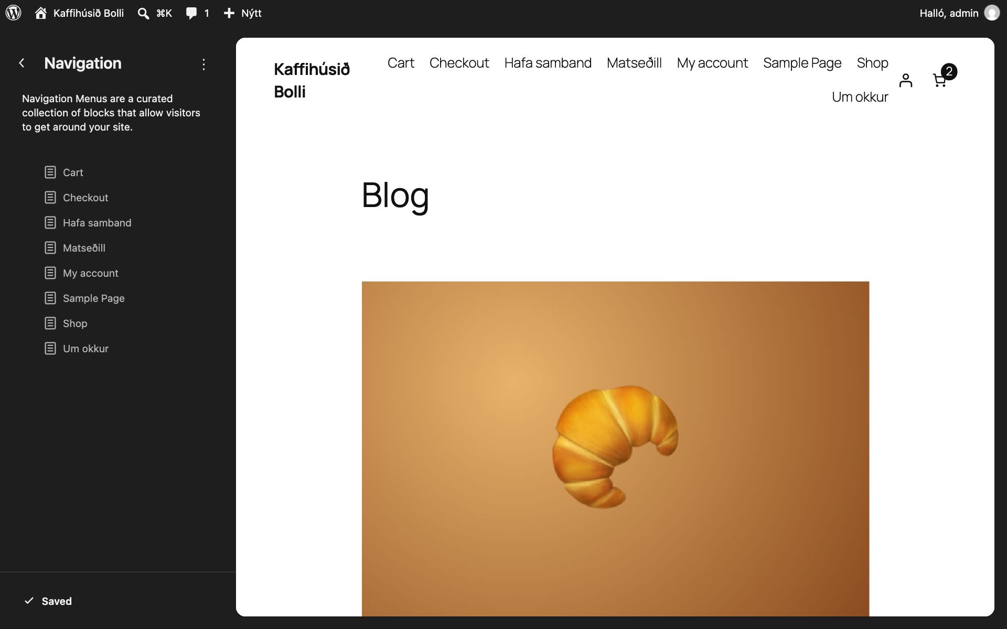The image size is (1007, 629).
Task: Open the mini cart icon
Action: click(x=939, y=81)
